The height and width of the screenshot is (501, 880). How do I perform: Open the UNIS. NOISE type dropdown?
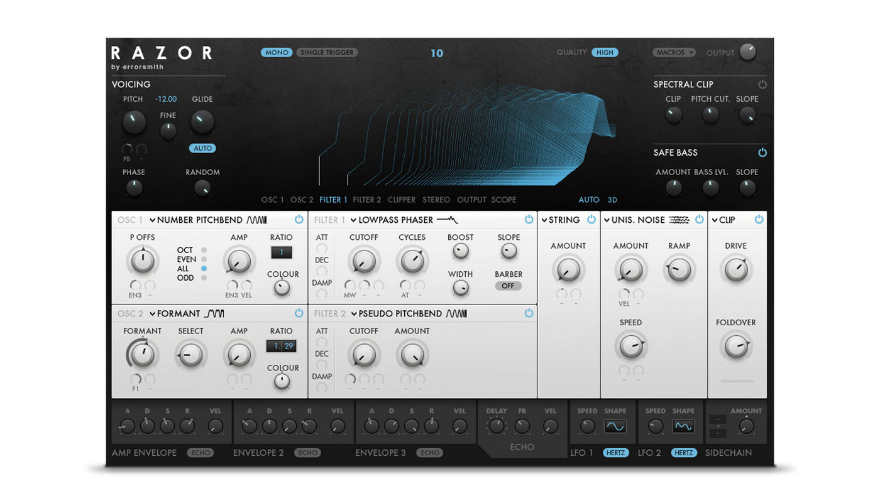[634, 220]
